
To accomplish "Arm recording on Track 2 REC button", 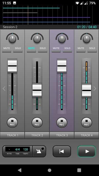I will pos(37,123).
